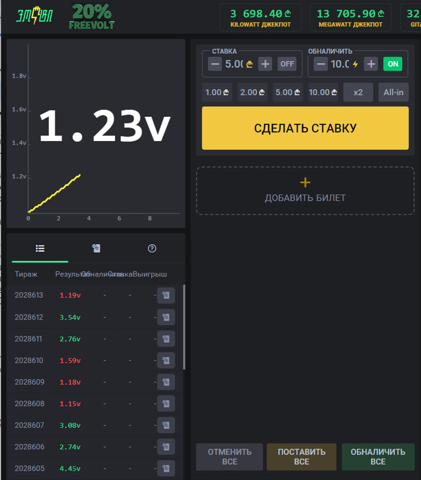Increase the cash-out multiplier with plus

pos(371,64)
